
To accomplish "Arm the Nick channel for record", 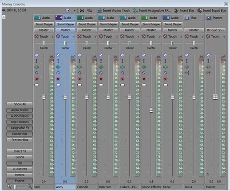I will pos(36,79).
